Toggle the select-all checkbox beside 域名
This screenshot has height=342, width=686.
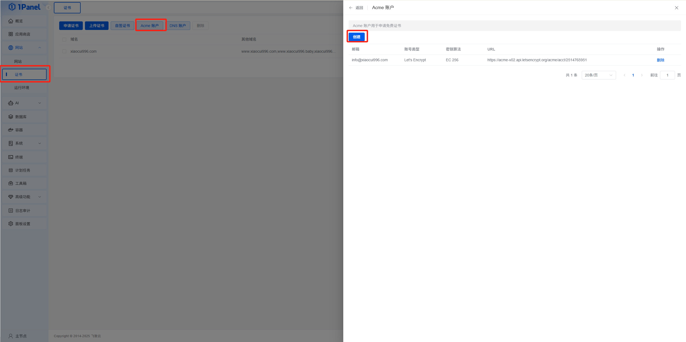(x=64, y=40)
